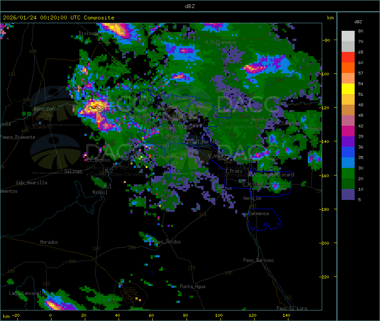Select the red swatch in the dBZ legend
380x321 pixels.
pyautogui.click(x=348, y=57)
